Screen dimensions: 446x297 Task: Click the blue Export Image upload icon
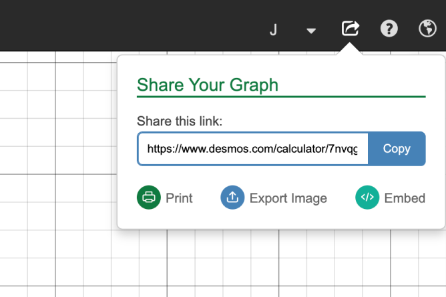[232, 198]
